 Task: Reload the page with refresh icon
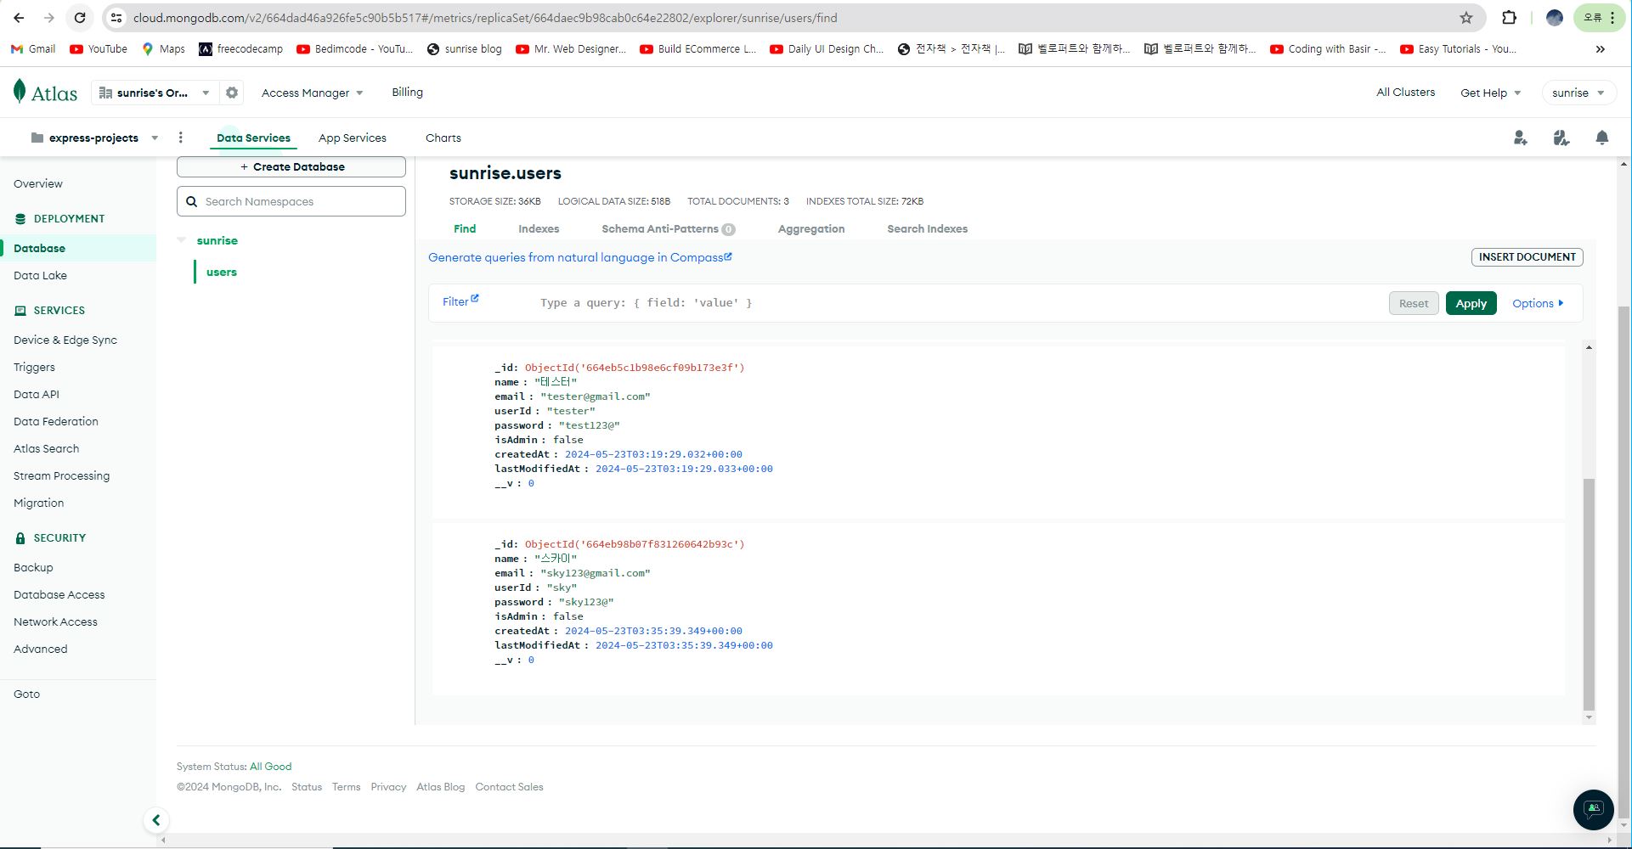click(x=80, y=18)
